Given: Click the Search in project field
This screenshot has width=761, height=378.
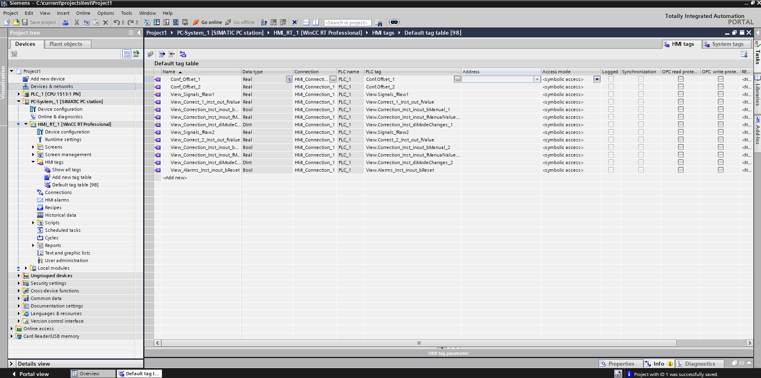Looking at the screenshot, I should pyautogui.click(x=347, y=23).
